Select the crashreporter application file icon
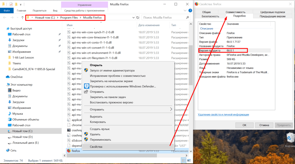295x164 pixels. (69, 130)
